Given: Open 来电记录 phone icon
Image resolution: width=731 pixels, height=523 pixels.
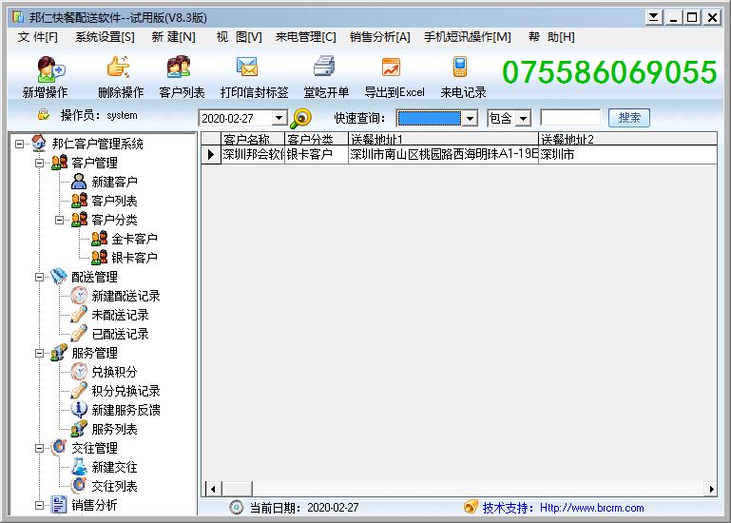Looking at the screenshot, I should pos(460,67).
